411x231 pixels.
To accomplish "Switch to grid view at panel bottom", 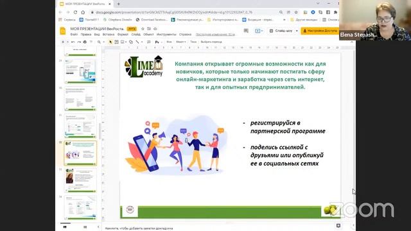I will [85, 227].
